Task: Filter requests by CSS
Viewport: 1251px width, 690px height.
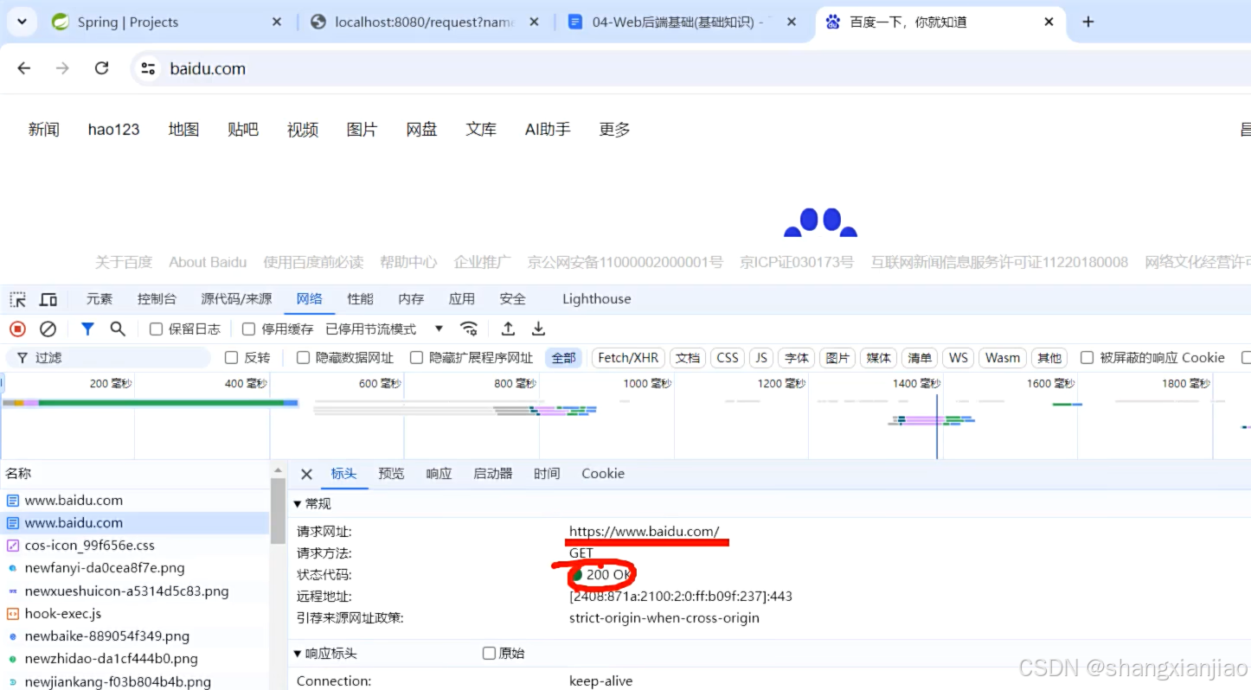Action: coord(728,358)
